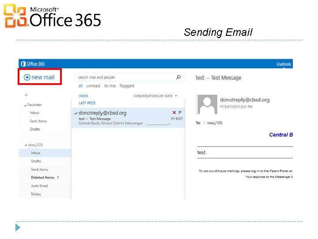
Task: Open Drafts under roos.j123
Action: tap(36, 161)
